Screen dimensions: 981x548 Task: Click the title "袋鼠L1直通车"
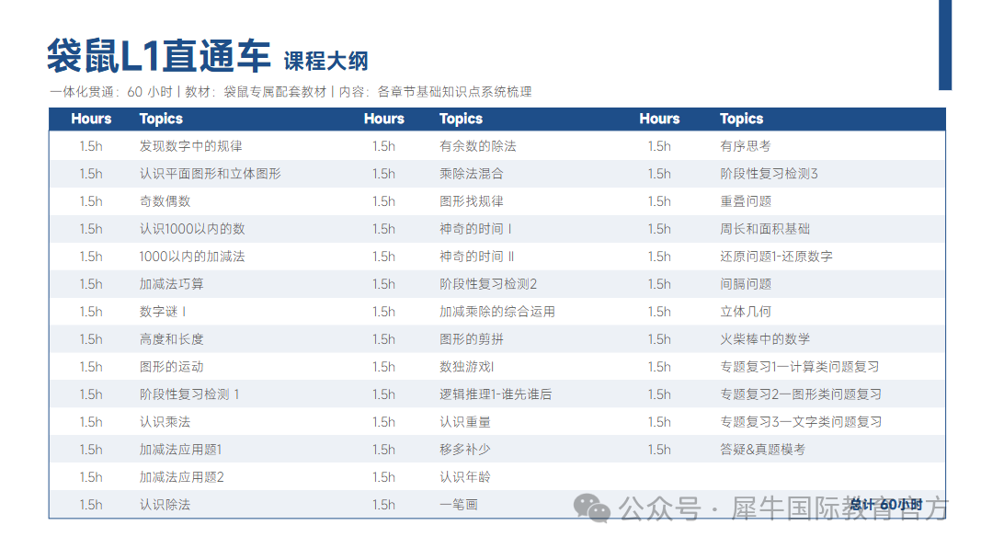[159, 56]
